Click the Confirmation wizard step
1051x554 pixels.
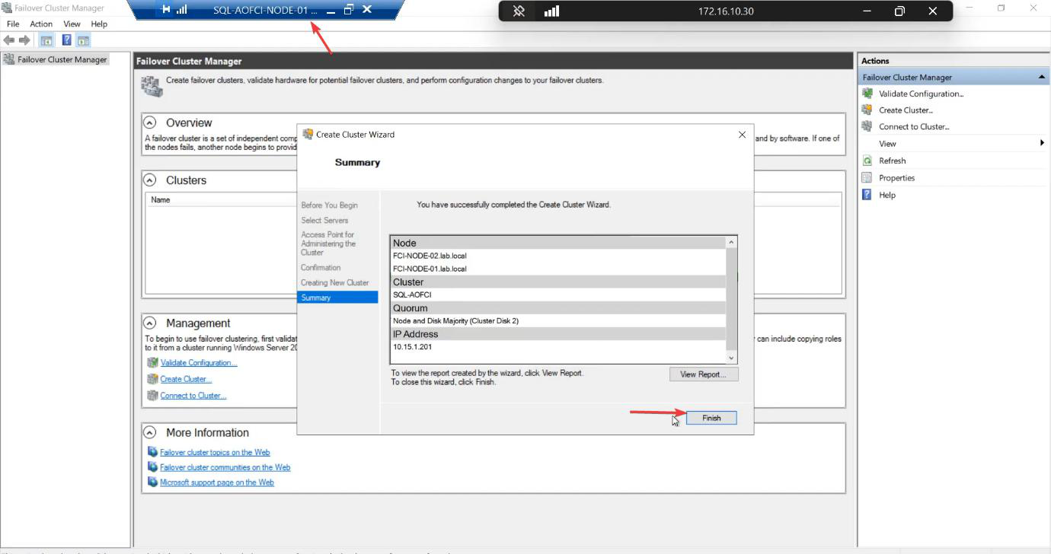[321, 268]
